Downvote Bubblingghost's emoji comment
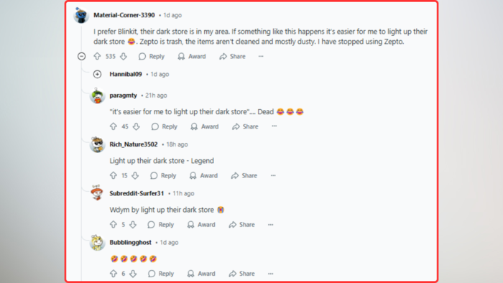 coord(133,274)
